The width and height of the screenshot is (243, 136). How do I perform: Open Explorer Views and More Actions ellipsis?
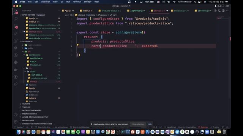(59, 11)
